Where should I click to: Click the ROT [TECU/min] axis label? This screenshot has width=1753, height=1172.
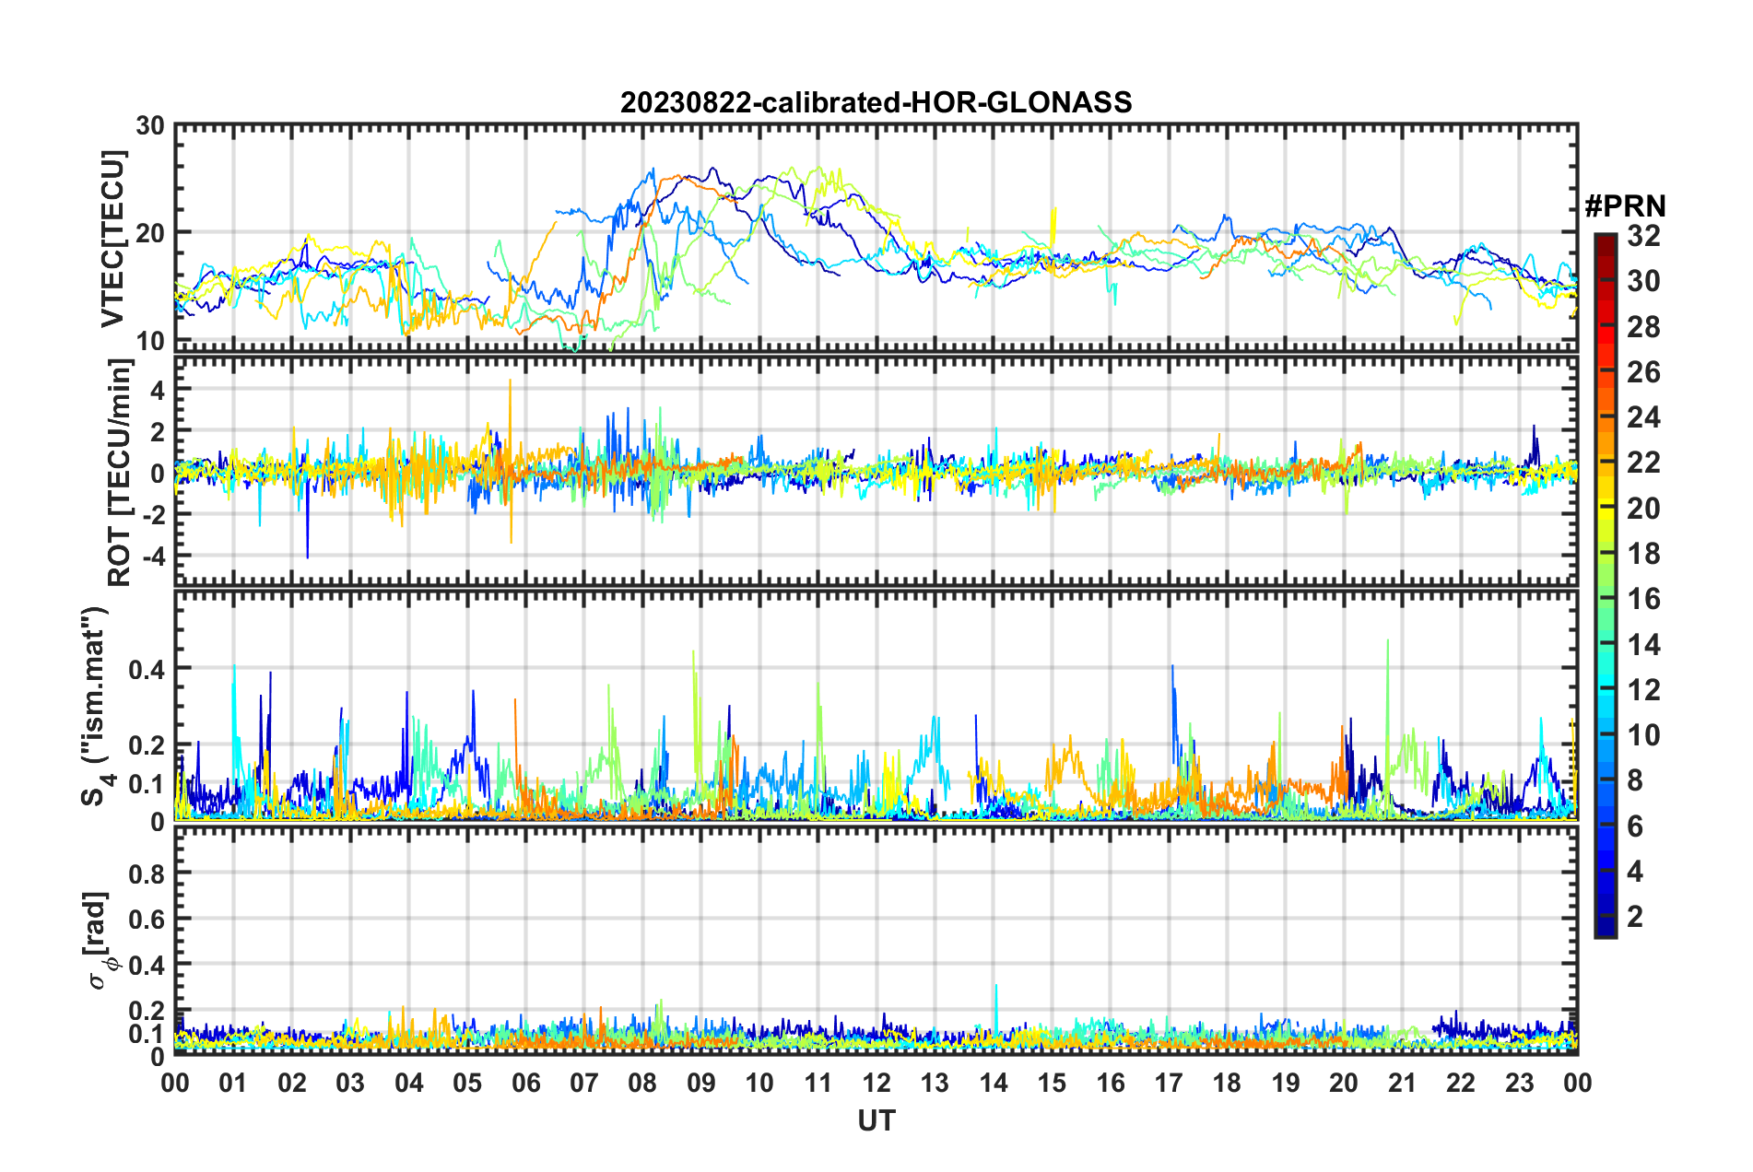[x=120, y=473]
